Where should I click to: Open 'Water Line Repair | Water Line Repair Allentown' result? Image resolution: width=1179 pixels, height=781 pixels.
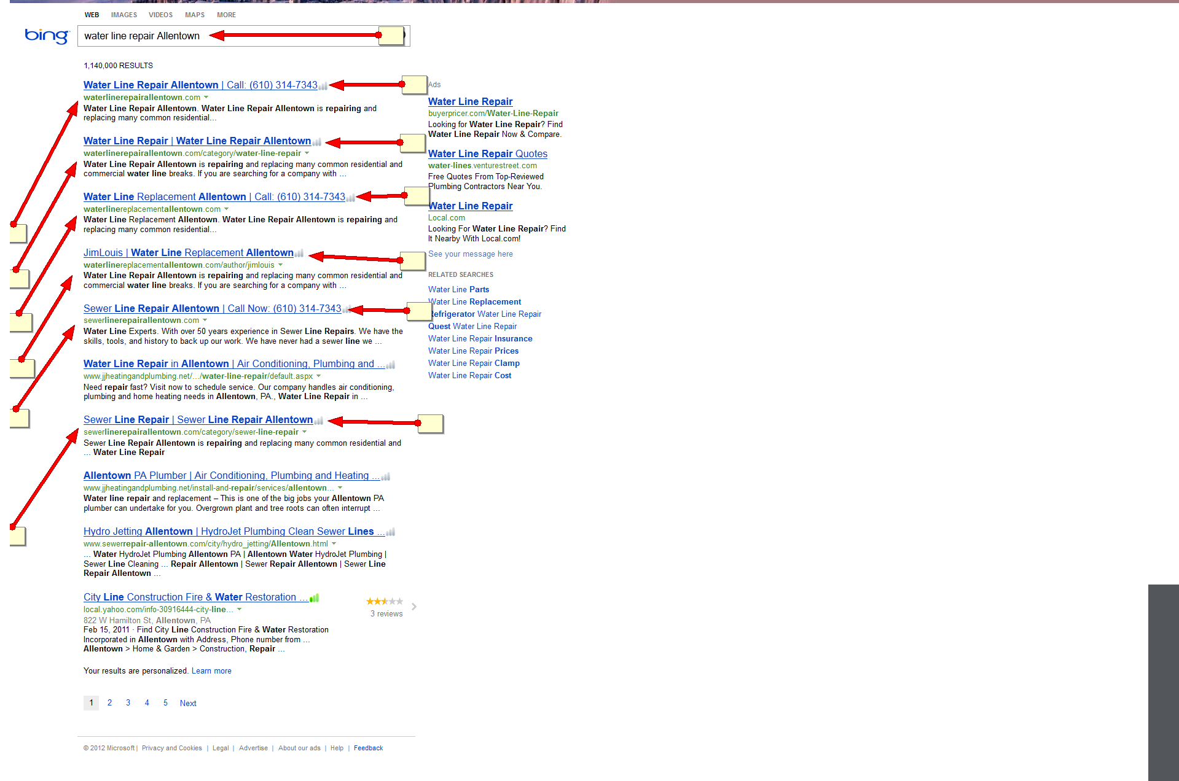[x=197, y=141]
